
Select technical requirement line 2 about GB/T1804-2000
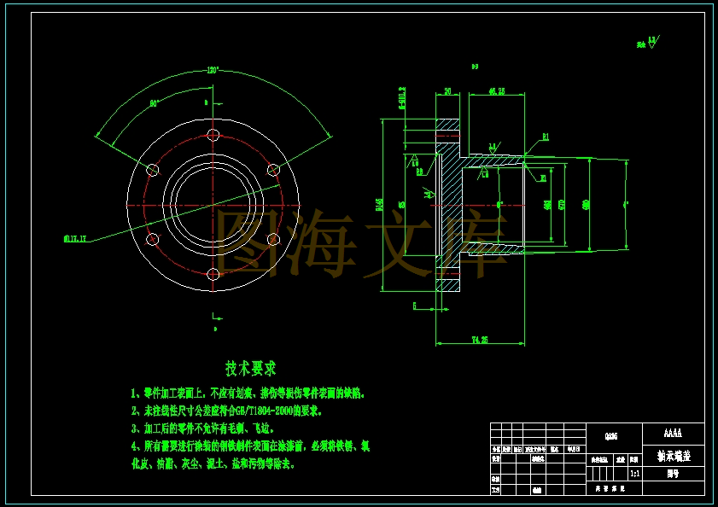click(226, 411)
